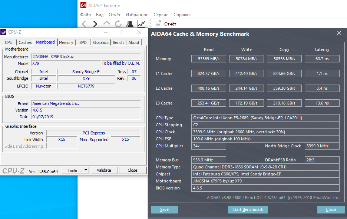Click the AIDA64 refresh icon
This screenshot has width=347, height=219.
[x=118, y=24]
